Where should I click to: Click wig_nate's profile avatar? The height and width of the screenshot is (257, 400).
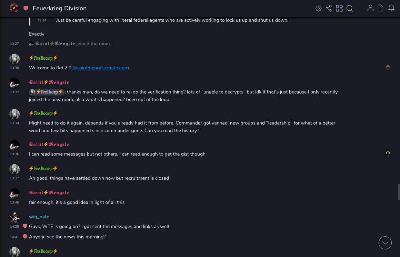(14, 217)
